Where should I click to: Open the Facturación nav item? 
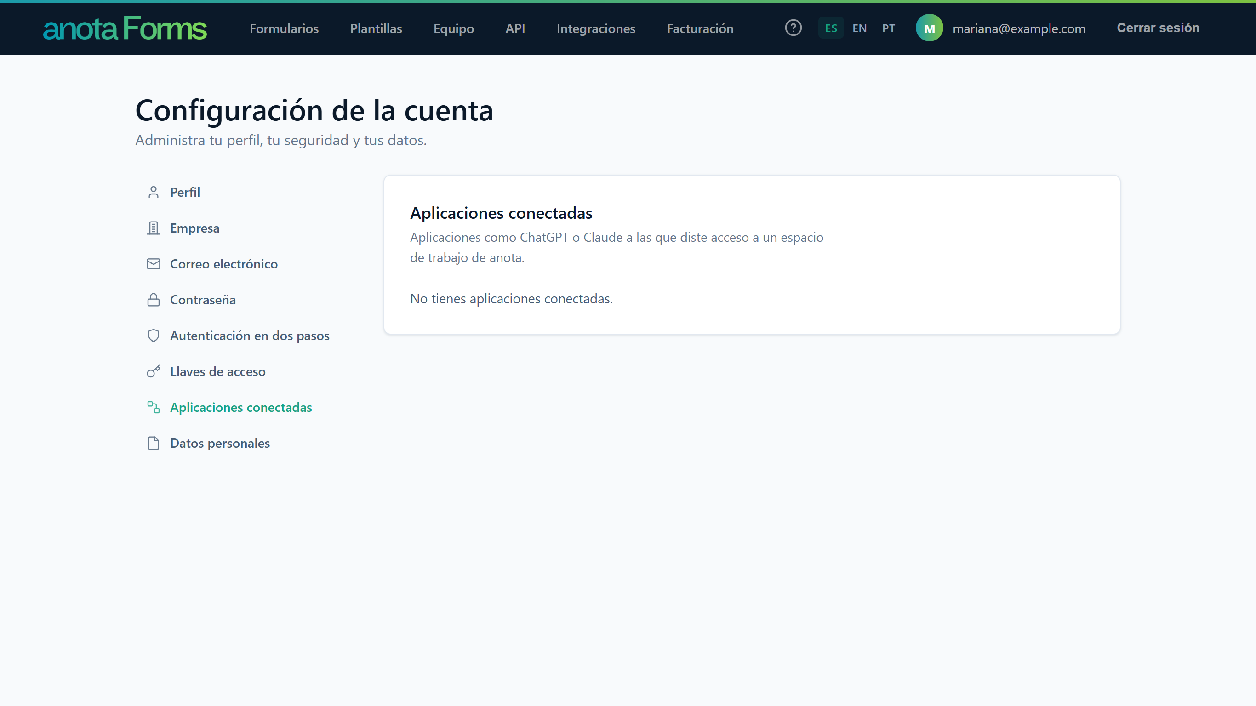tap(700, 28)
